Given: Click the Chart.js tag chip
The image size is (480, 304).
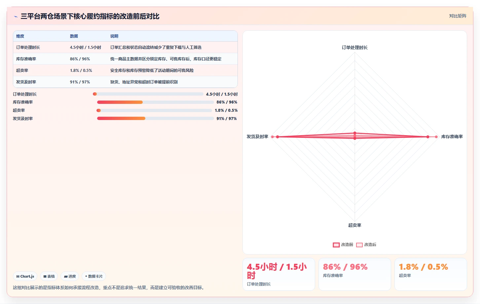Looking at the screenshot, I should 25,276.
